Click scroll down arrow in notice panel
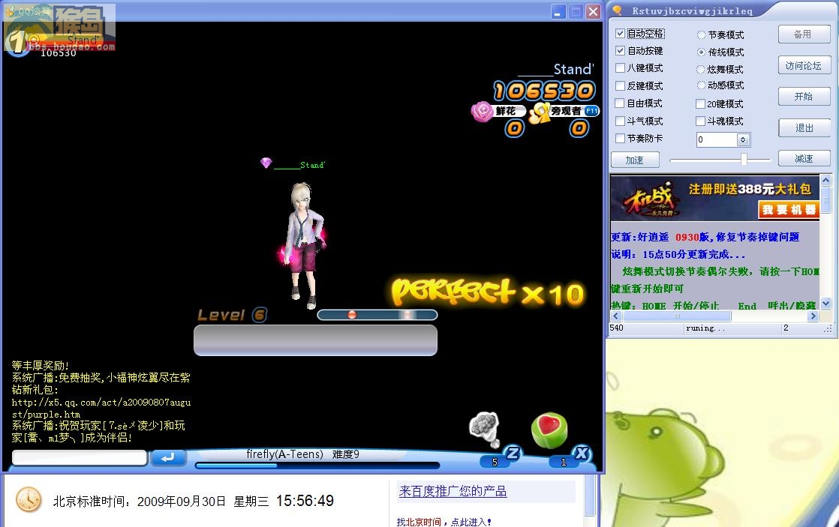839x527 pixels. coord(825,303)
